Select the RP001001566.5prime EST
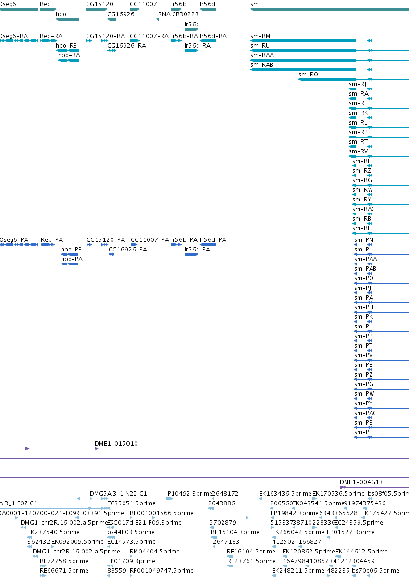 click(189, 518)
